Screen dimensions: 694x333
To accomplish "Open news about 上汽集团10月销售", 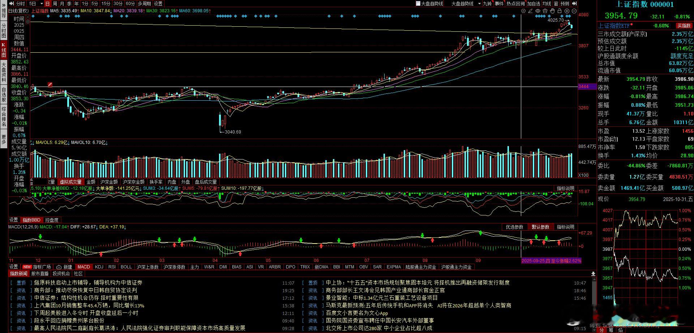I will 89,306.
